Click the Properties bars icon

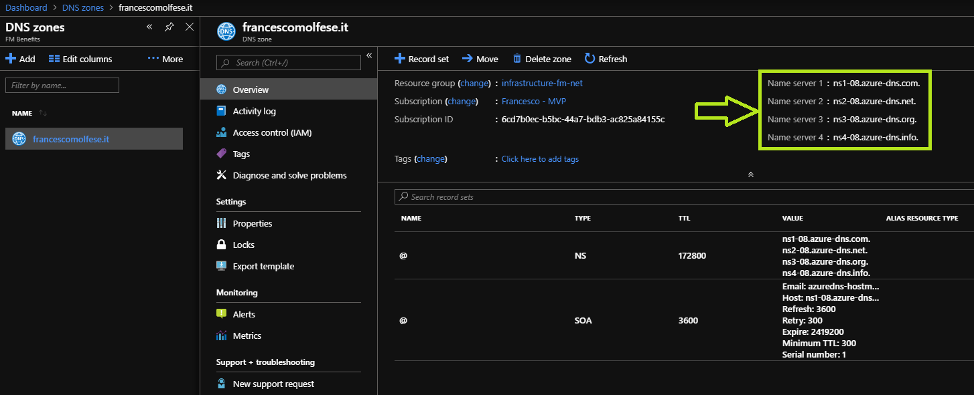[x=222, y=223]
